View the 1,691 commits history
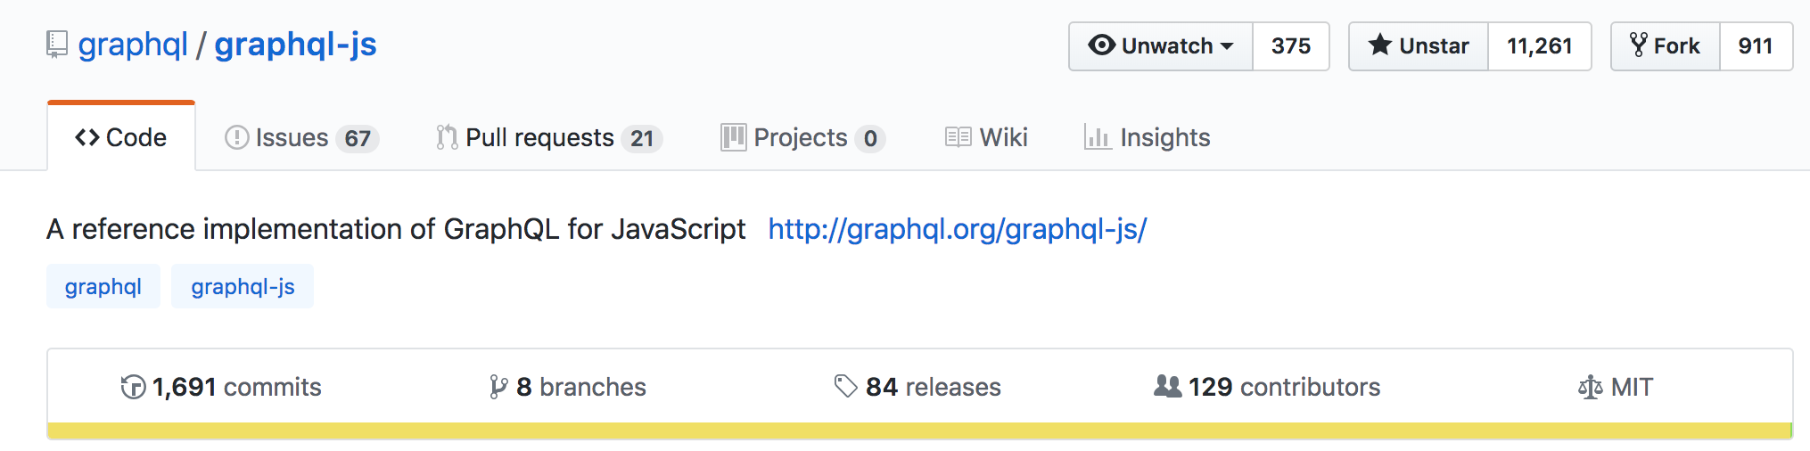This screenshot has width=1810, height=451. coord(221,387)
